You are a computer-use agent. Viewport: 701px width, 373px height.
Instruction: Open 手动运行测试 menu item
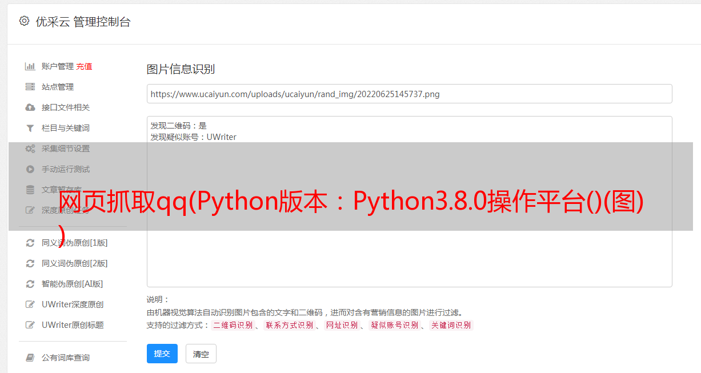click(x=66, y=169)
